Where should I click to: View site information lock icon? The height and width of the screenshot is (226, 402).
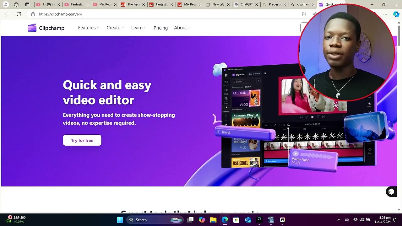pos(33,14)
